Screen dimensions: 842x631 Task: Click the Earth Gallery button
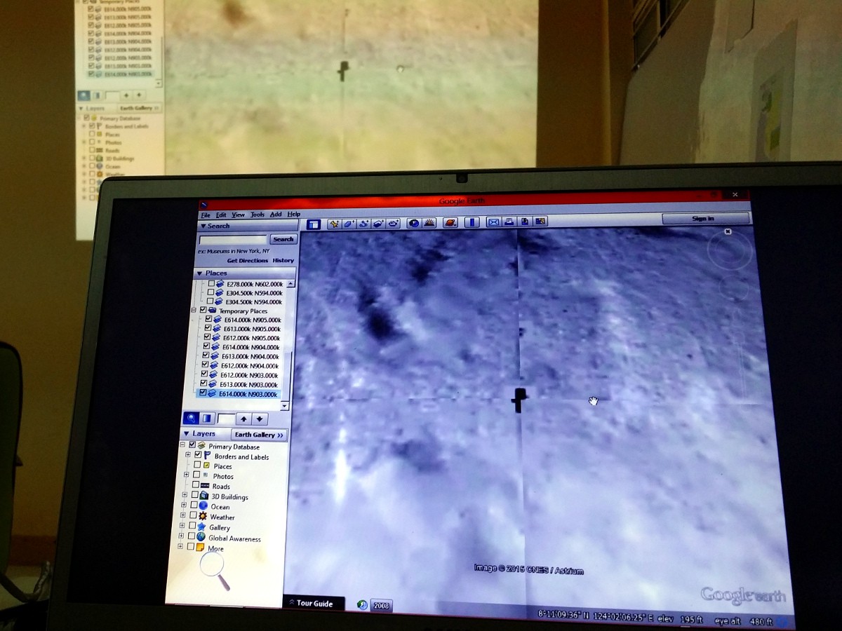(259, 435)
